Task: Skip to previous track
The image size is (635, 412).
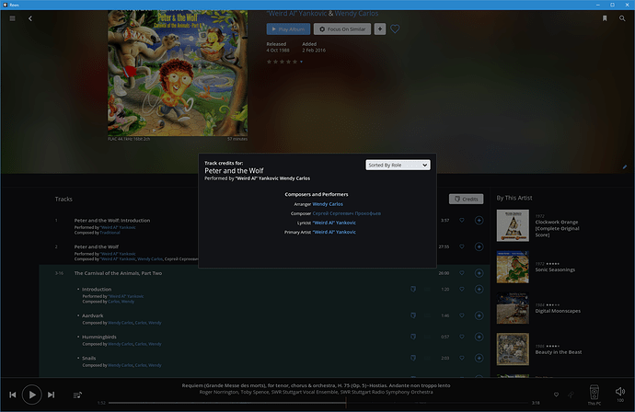Action: [x=13, y=395]
